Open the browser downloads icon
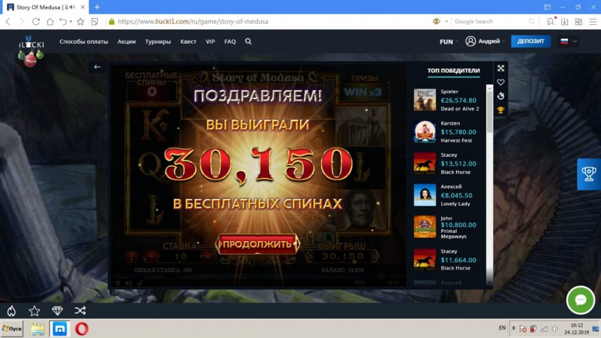 pos(564,22)
